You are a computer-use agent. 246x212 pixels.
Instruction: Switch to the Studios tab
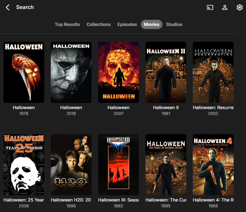174,24
